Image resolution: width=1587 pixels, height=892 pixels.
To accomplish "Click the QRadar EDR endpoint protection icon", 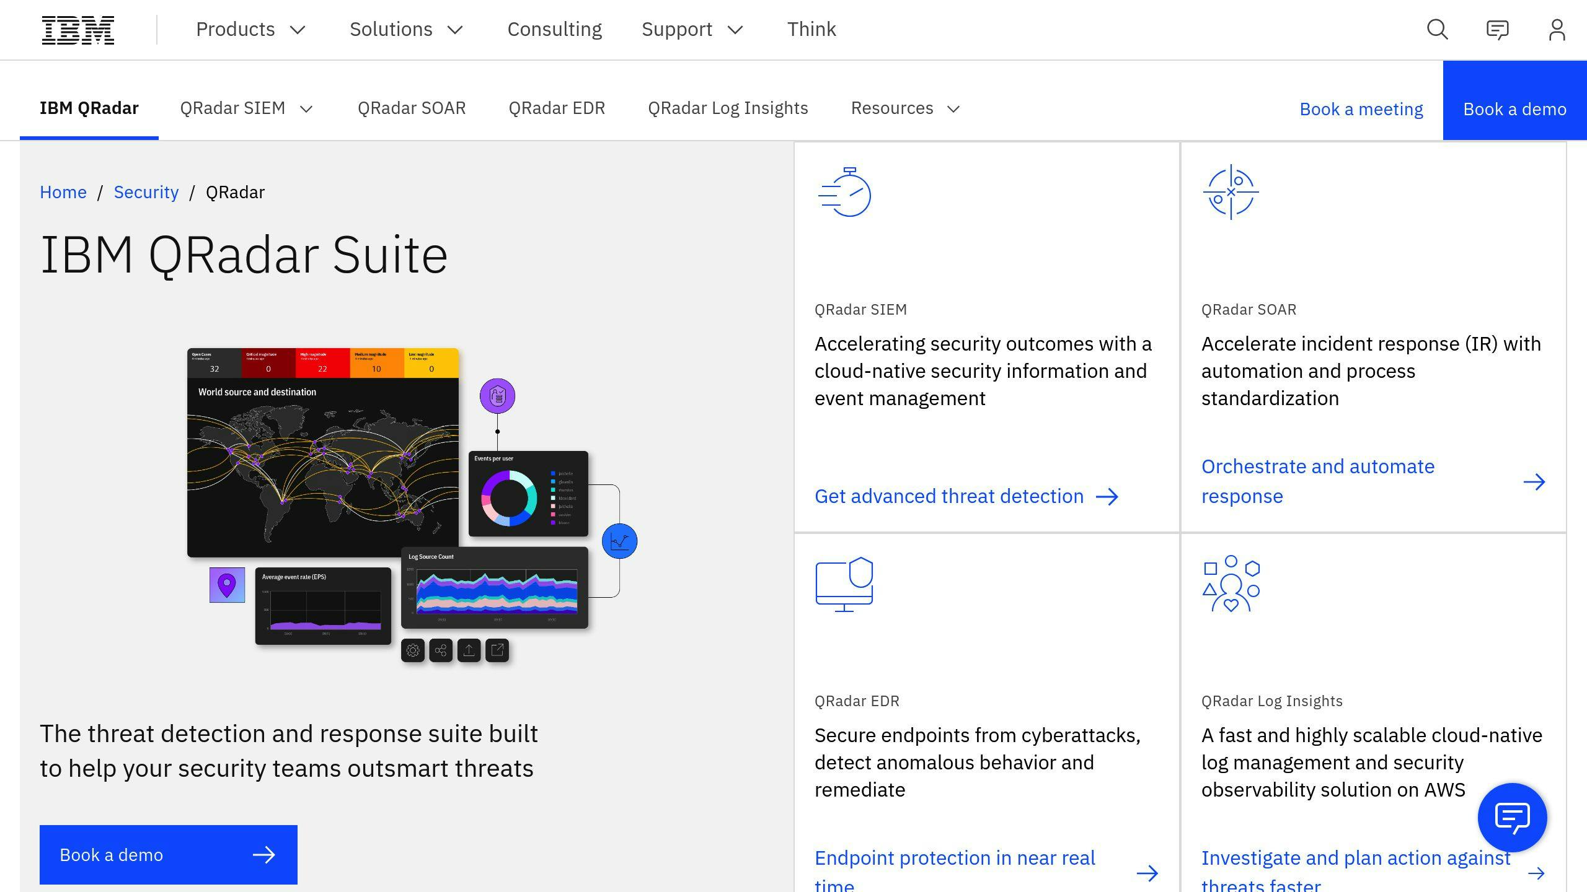I will [x=845, y=584].
